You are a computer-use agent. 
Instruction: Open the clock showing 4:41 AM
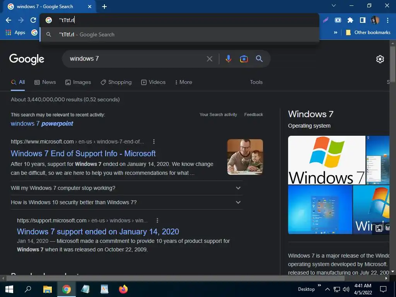click(363, 289)
